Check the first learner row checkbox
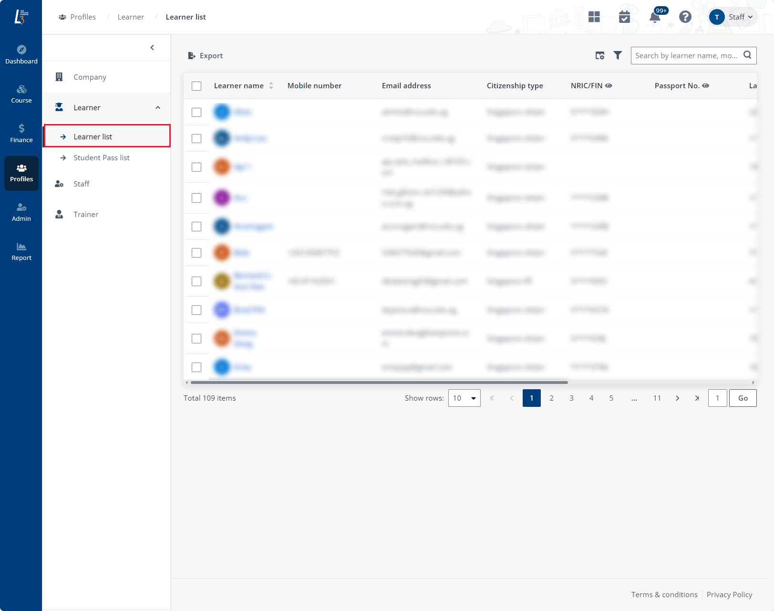 click(196, 112)
